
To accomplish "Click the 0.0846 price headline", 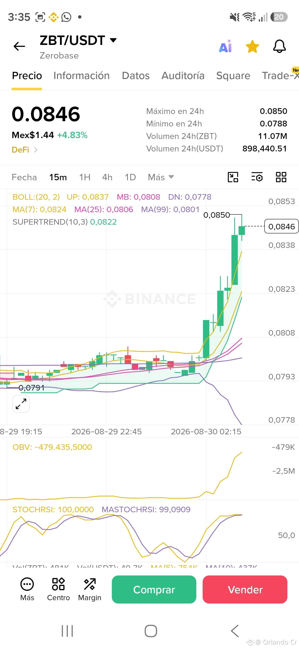I will pyautogui.click(x=46, y=114).
